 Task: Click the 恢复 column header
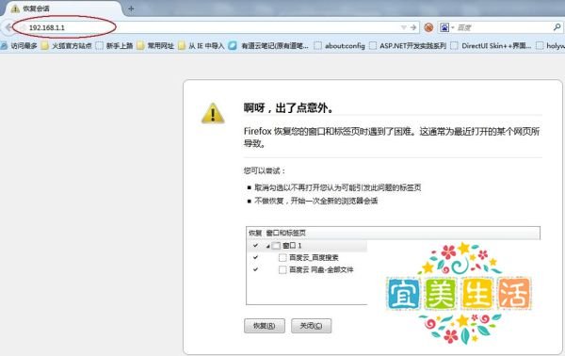[x=255, y=233]
